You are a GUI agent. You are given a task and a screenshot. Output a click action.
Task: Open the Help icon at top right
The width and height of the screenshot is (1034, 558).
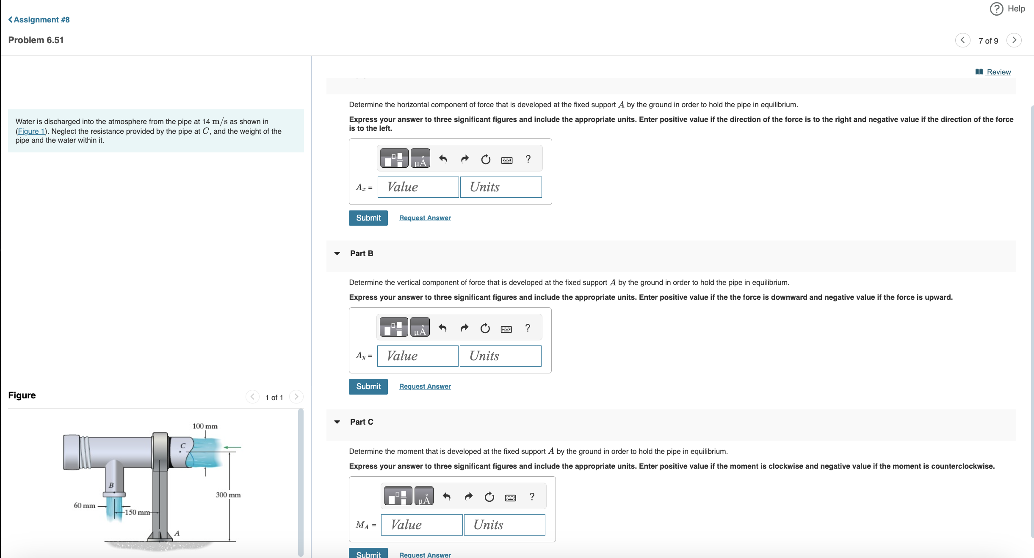click(996, 9)
